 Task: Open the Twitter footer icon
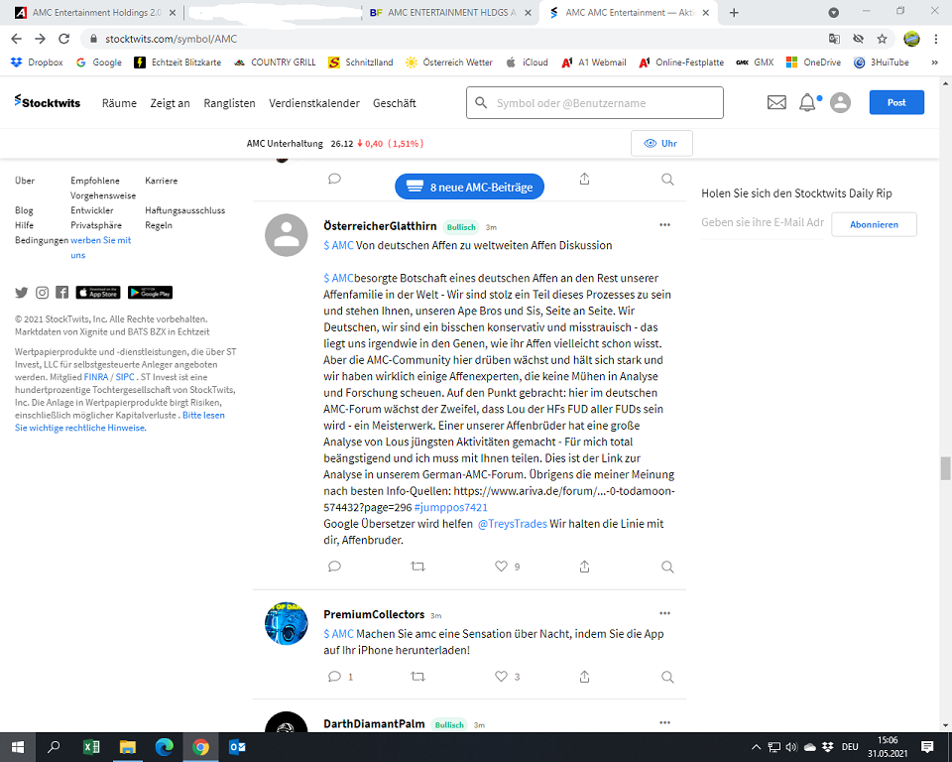click(x=21, y=293)
